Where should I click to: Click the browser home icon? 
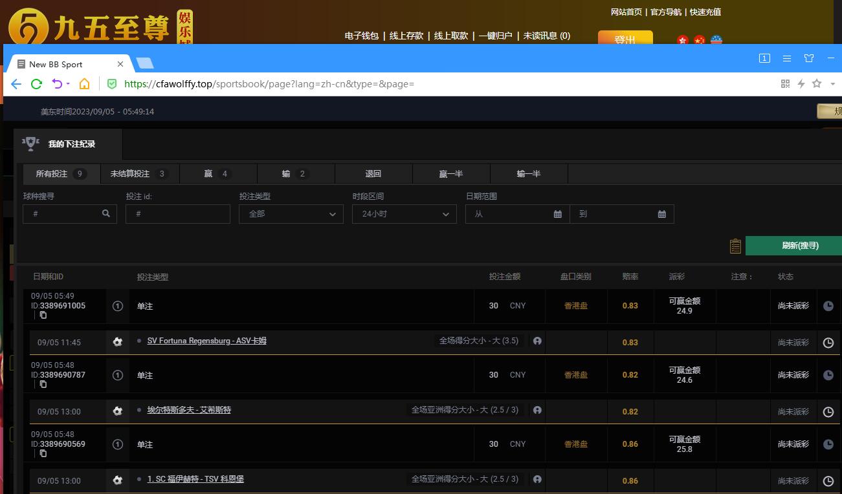tap(84, 84)
